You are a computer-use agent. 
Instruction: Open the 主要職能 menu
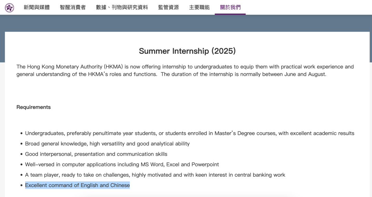(199, 7)
